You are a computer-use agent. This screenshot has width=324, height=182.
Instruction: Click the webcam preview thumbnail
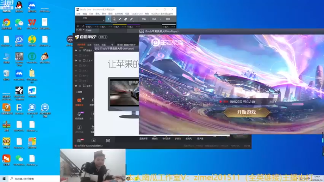point(93,165)
